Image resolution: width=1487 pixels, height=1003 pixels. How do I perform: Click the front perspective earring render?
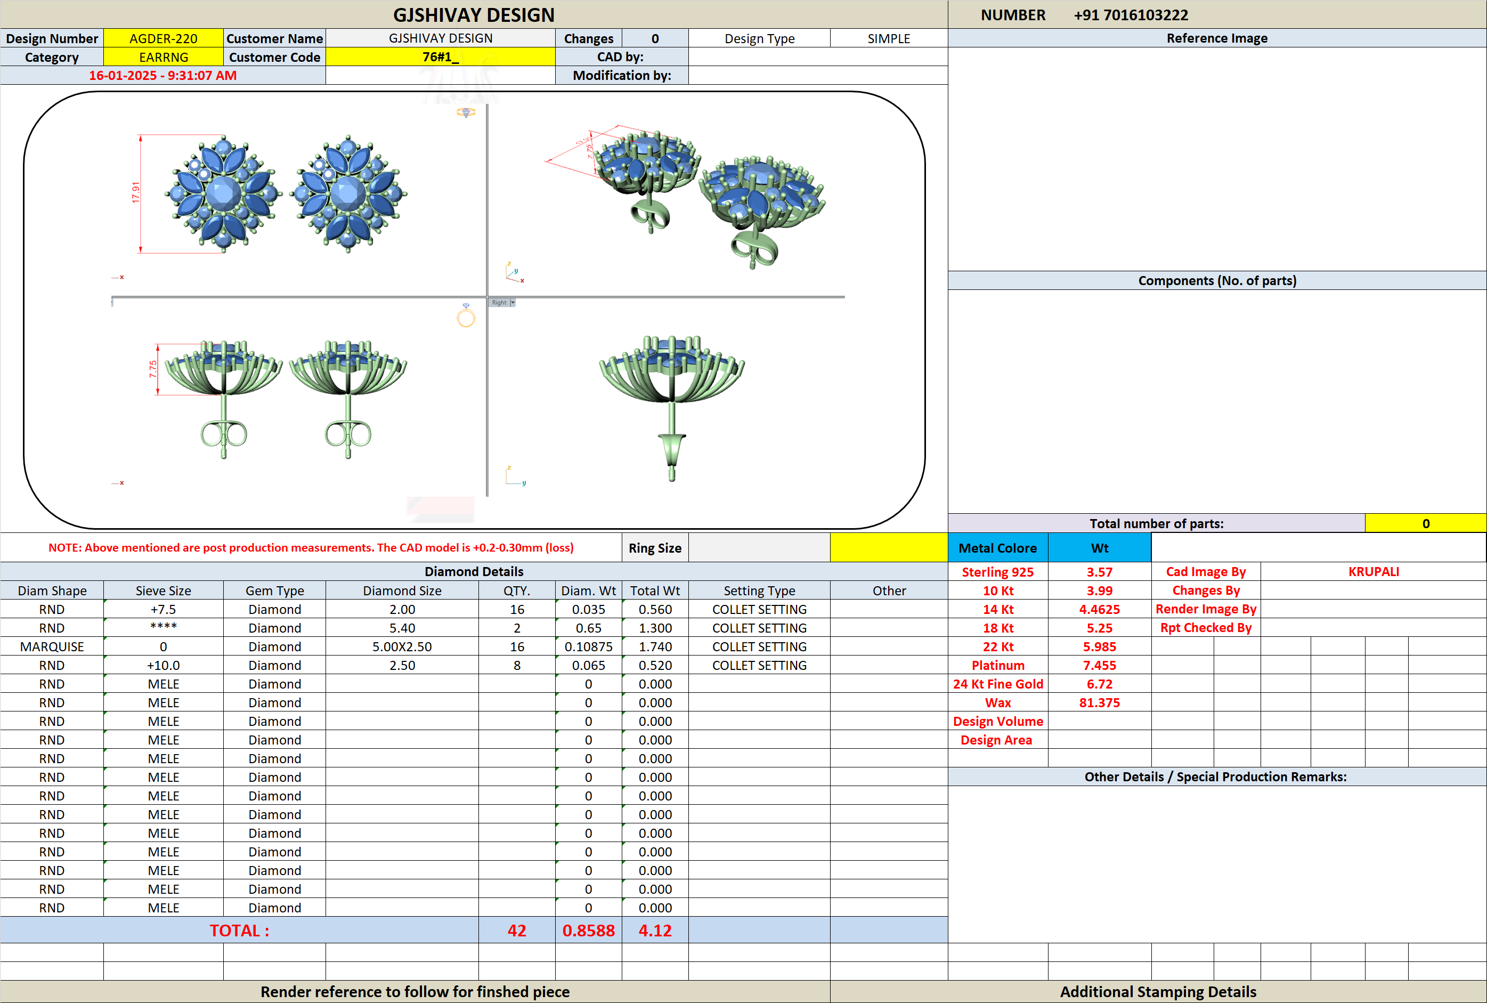[x=761, y=212]
